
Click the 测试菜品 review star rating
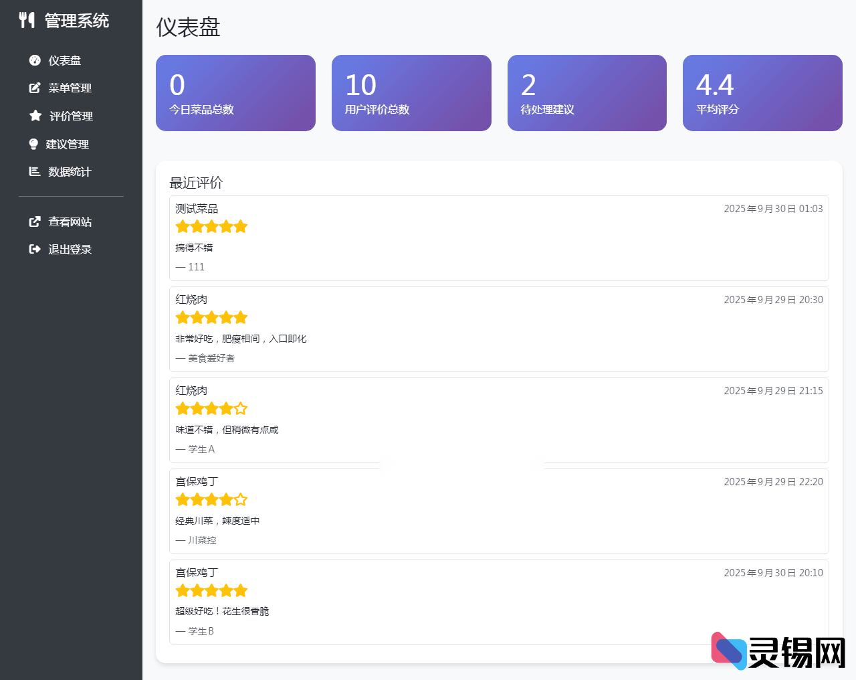point(211,227)
